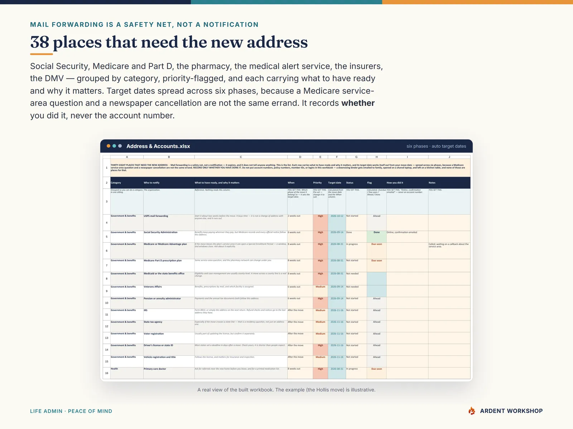Screen dimensions: 573x429
Task: Select row 1 number header
Action: (106, 168)
